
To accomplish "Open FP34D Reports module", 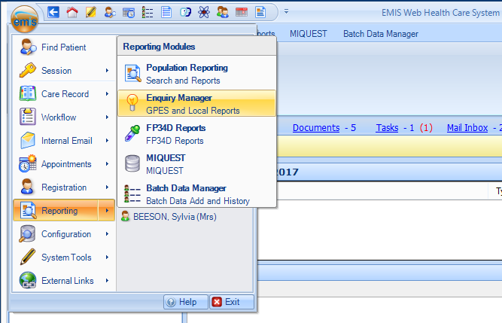I will point(197,134).
